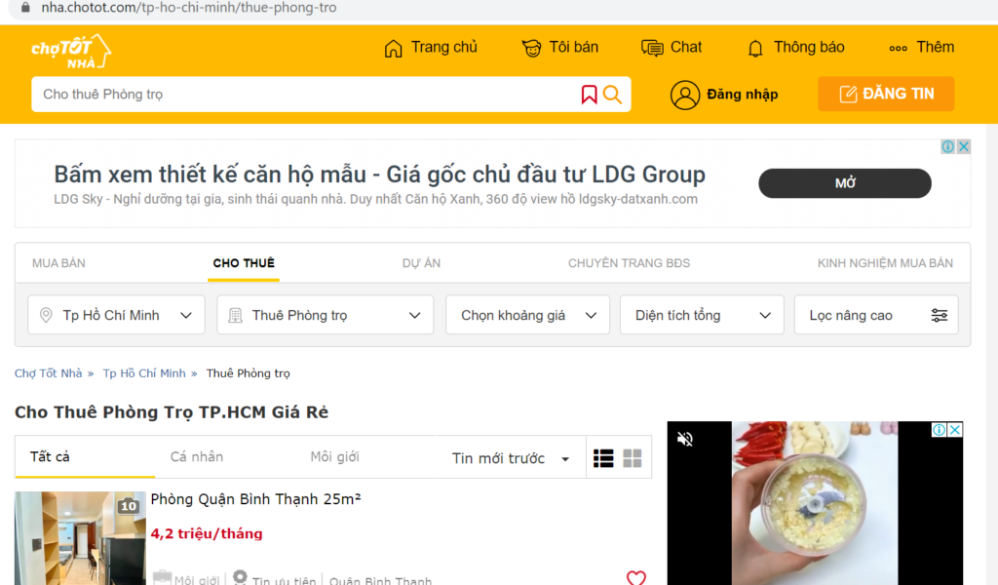Switch to list view layout

(x=603, y=458)
